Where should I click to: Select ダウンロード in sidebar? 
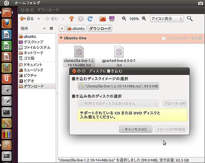[x=37, y=86]
